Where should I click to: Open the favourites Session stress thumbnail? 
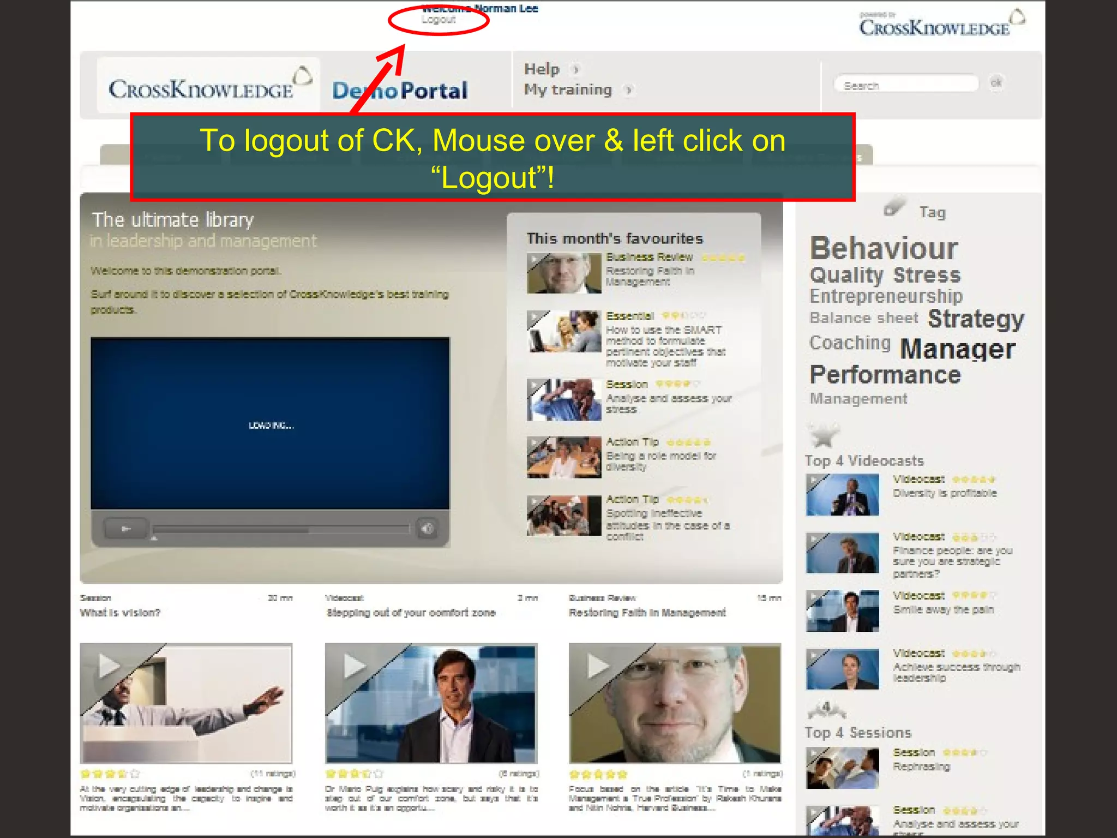pyautogui.click(x=564, y=400)
